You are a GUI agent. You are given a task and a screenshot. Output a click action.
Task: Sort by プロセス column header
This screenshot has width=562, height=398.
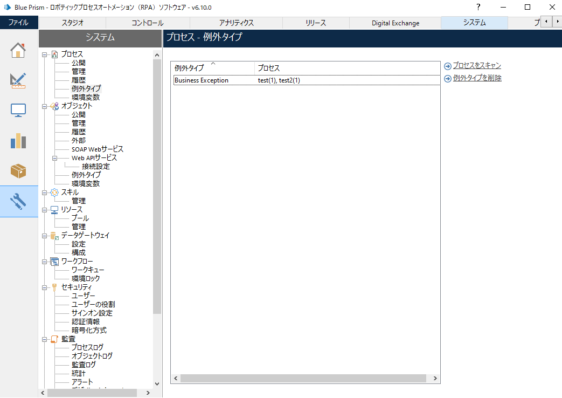[x=348, y=68]
